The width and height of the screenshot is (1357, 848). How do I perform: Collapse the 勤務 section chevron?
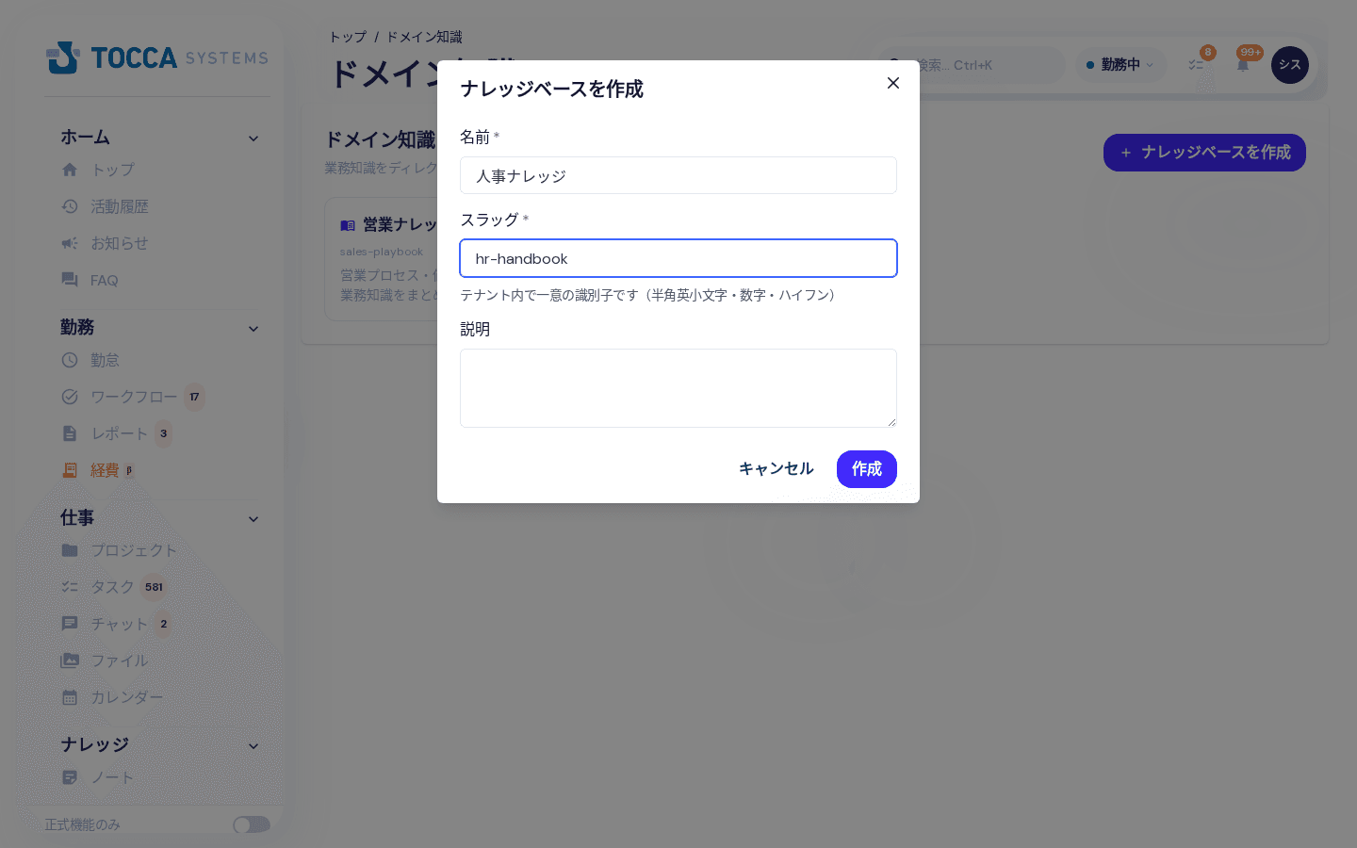point(253,329)
